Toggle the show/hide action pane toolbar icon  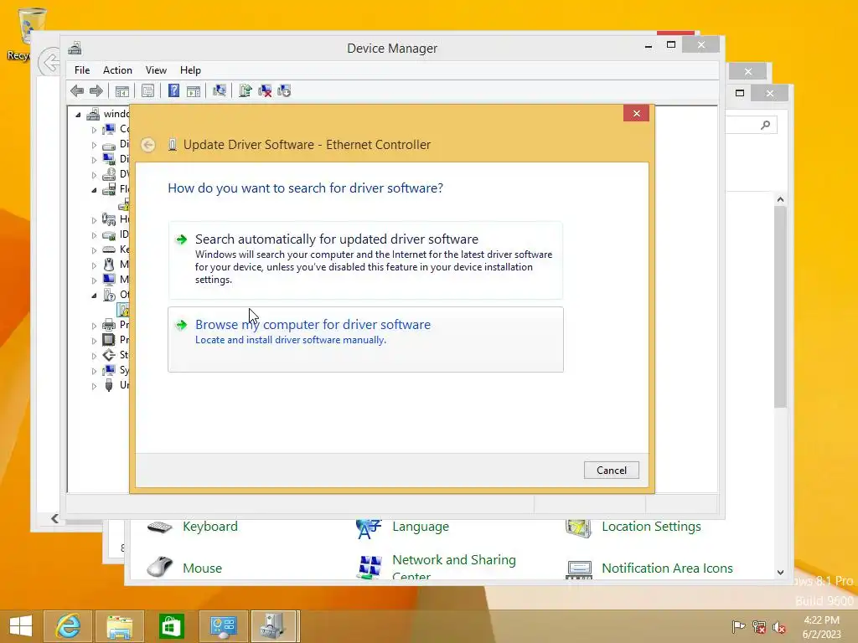(194, 90)
